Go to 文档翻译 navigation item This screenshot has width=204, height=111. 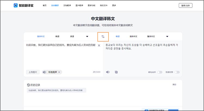point(67,5)
